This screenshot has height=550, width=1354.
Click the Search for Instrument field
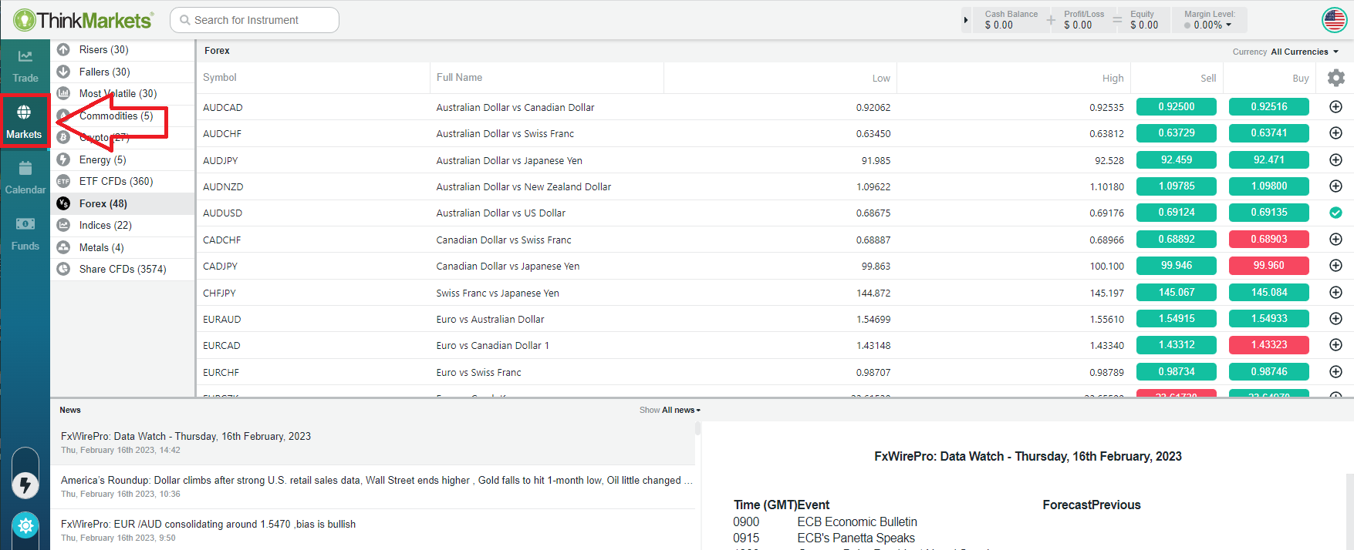(x=255, y=20)
